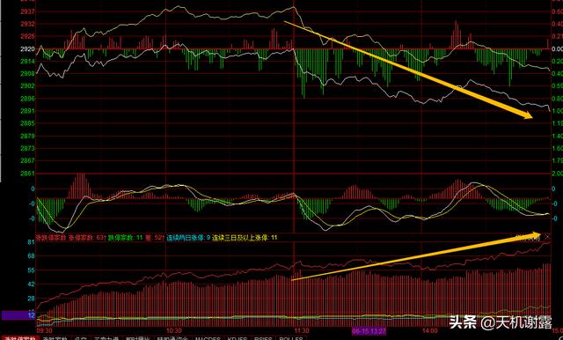Click the 2920 baseline price label
The height and width of the screenshot is (340, 563).
[27, 48]
